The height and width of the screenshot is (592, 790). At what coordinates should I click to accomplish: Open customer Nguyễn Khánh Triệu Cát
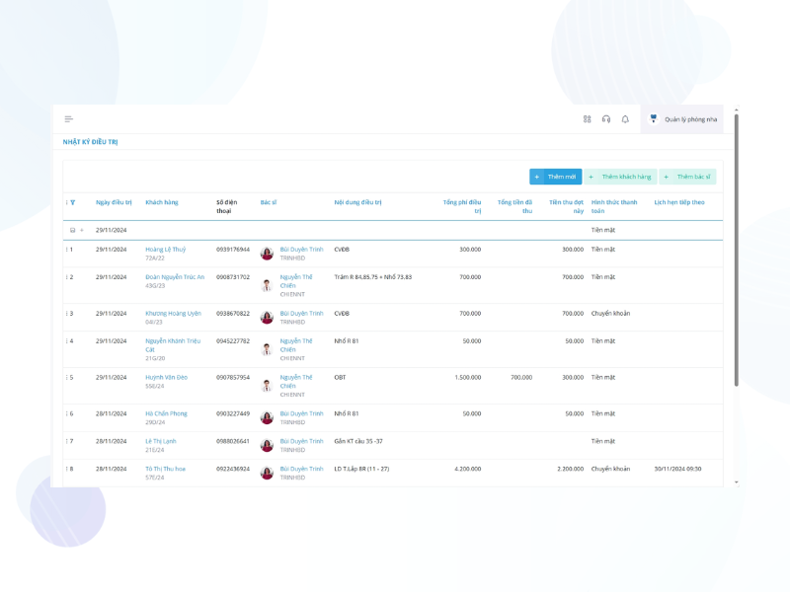coord(173,344)
